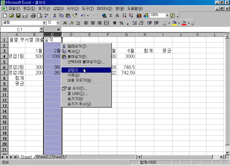Image resolution: width=230 pixels, height=166 pixels.
Task: Click the Font Color red swatch
Action: click(184, 23)
